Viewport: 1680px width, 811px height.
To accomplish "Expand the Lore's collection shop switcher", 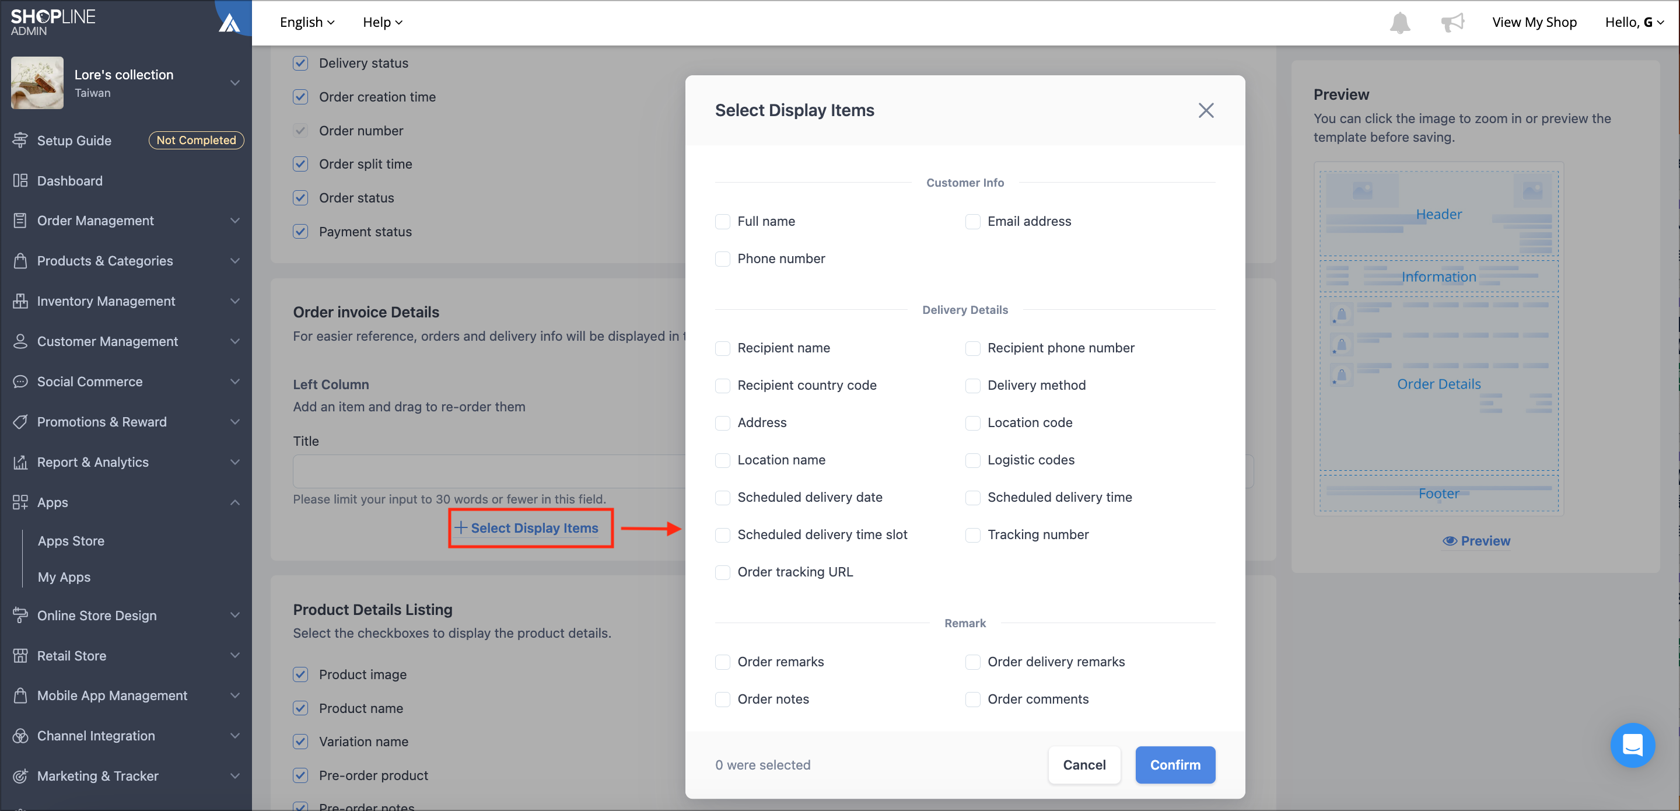I will pyautogui.click(x=235, y=83).
